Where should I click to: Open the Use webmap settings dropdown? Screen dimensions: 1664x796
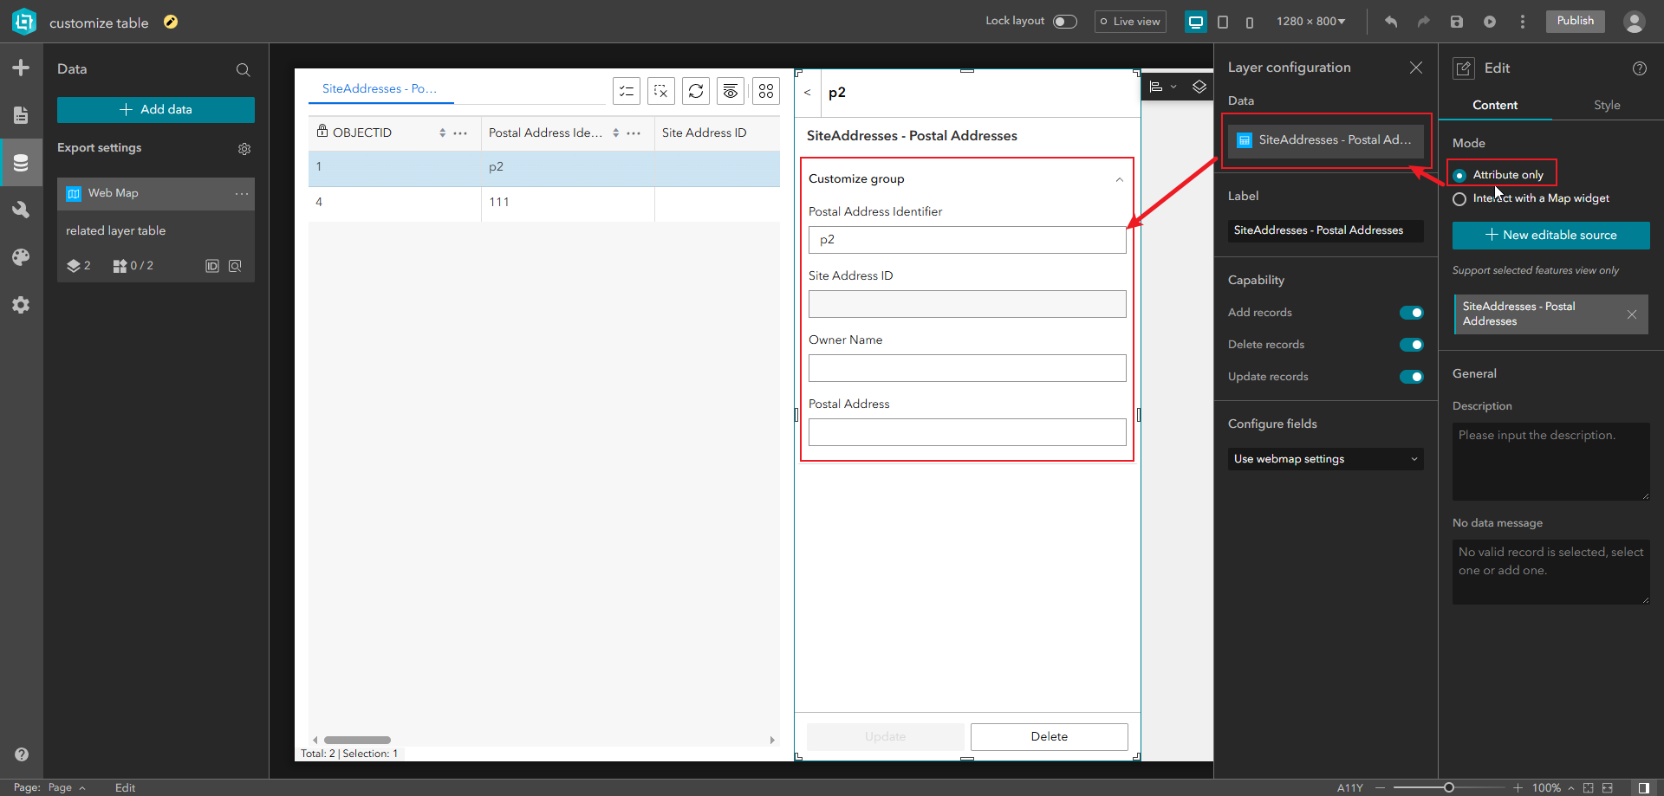tap(1325, 459)
